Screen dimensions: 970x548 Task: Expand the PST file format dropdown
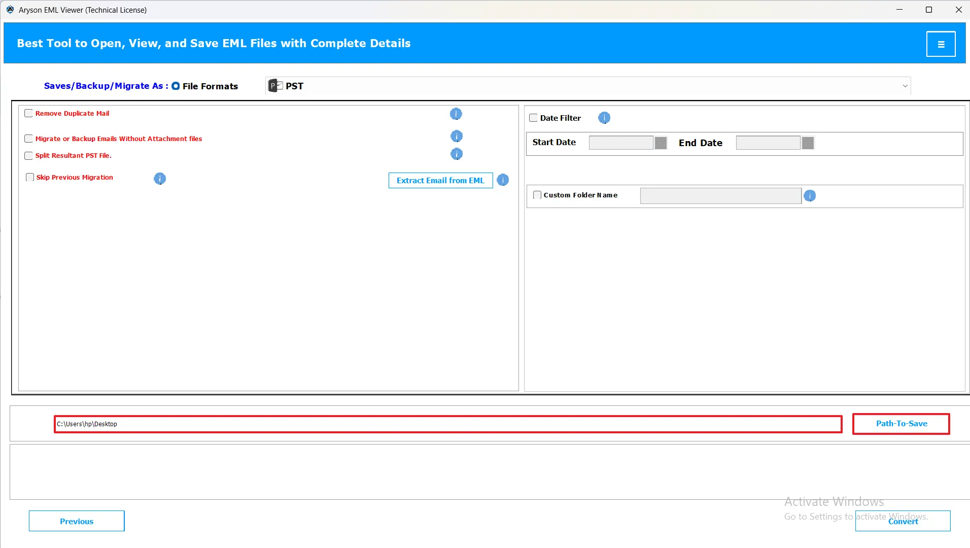tap(905, 86)
